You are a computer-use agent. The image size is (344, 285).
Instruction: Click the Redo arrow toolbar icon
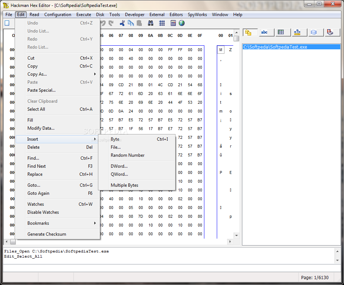111,23
